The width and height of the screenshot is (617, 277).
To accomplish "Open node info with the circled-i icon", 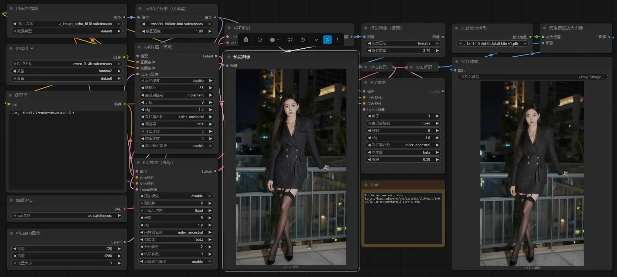I will coord(259,40).
